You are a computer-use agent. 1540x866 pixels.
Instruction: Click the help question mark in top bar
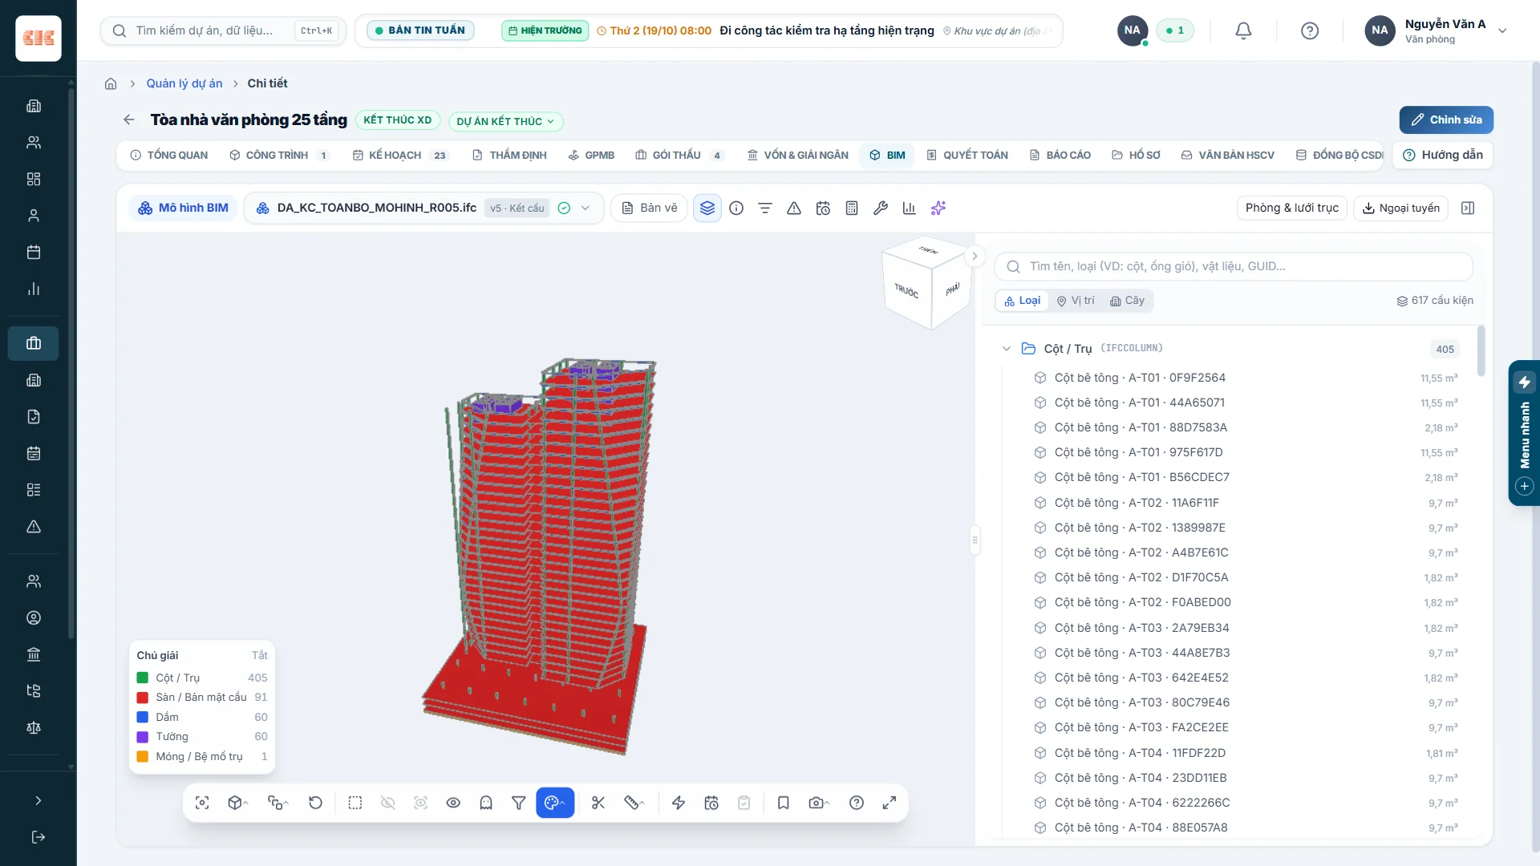[1310, 30]
